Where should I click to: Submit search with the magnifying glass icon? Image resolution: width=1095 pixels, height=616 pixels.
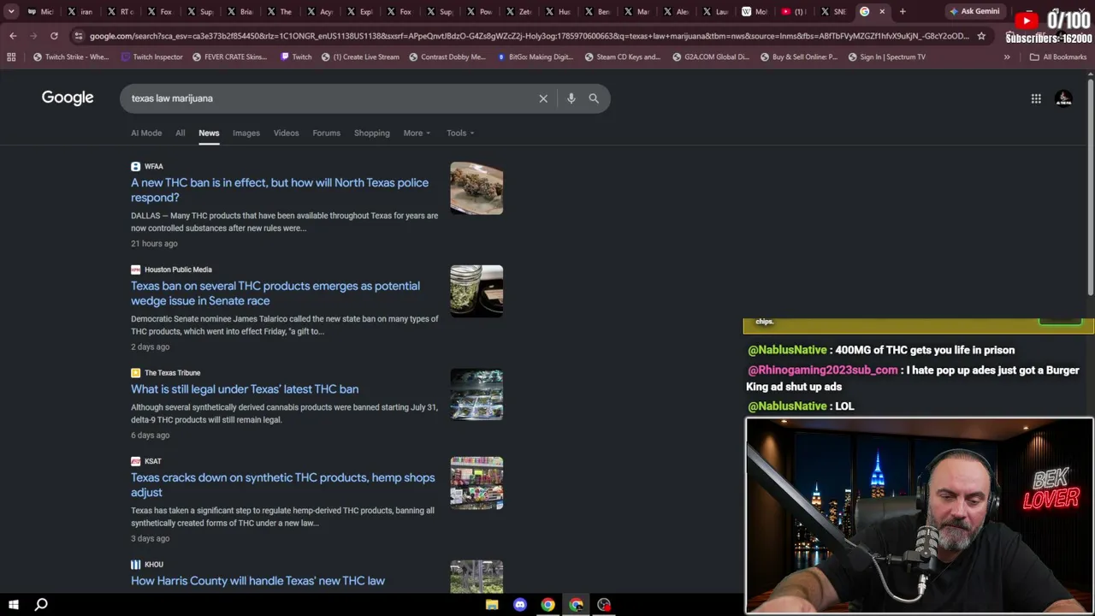tap(594, 98)
